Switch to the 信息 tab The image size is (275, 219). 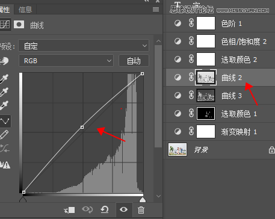(25, 9)
